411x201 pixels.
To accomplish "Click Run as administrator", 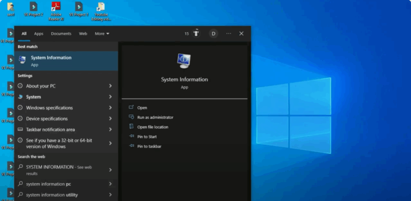I will point(155,117).
